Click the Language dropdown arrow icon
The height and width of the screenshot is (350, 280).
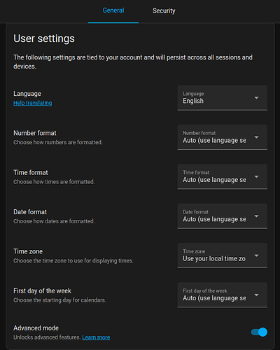tap(256, 98)
